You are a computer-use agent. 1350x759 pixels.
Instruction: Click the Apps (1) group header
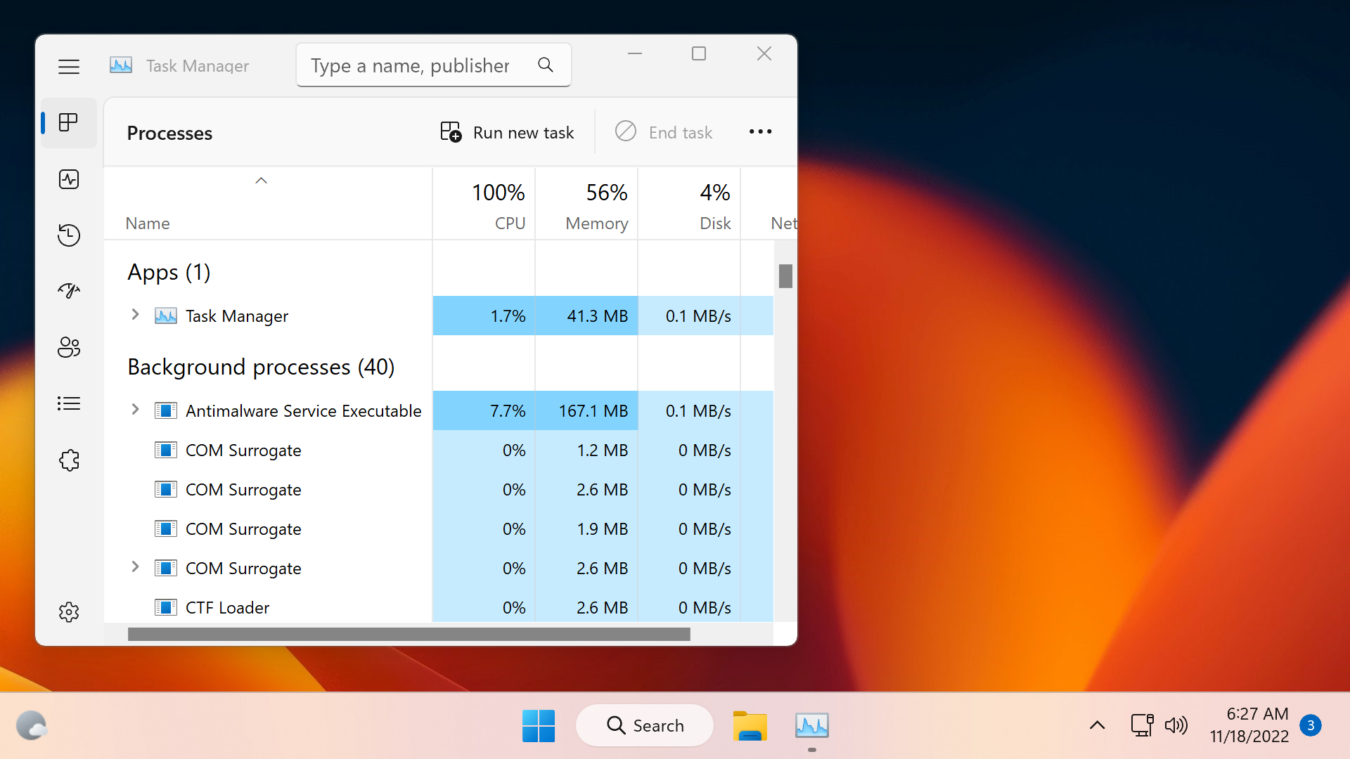tap(169, 272)
